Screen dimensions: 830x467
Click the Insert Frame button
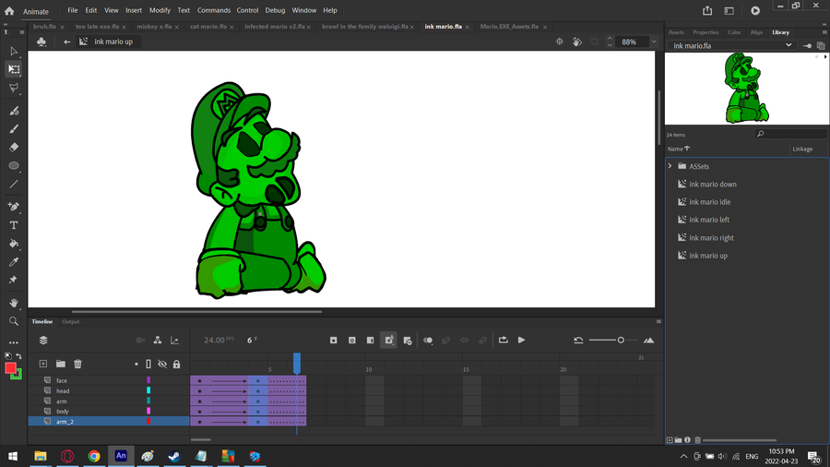(371, 340)
